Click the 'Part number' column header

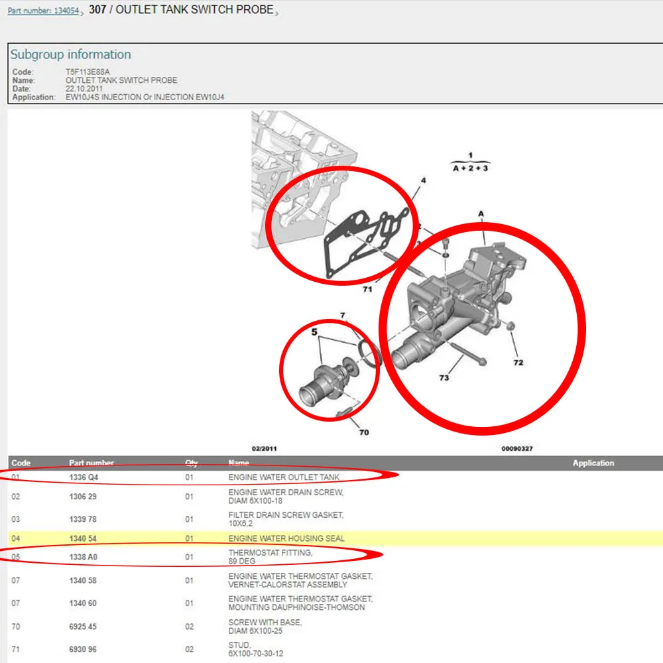point(91,463)
